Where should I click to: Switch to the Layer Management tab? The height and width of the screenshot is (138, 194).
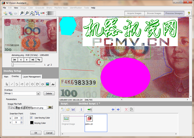pyautogui.click(x=32, y=77)
